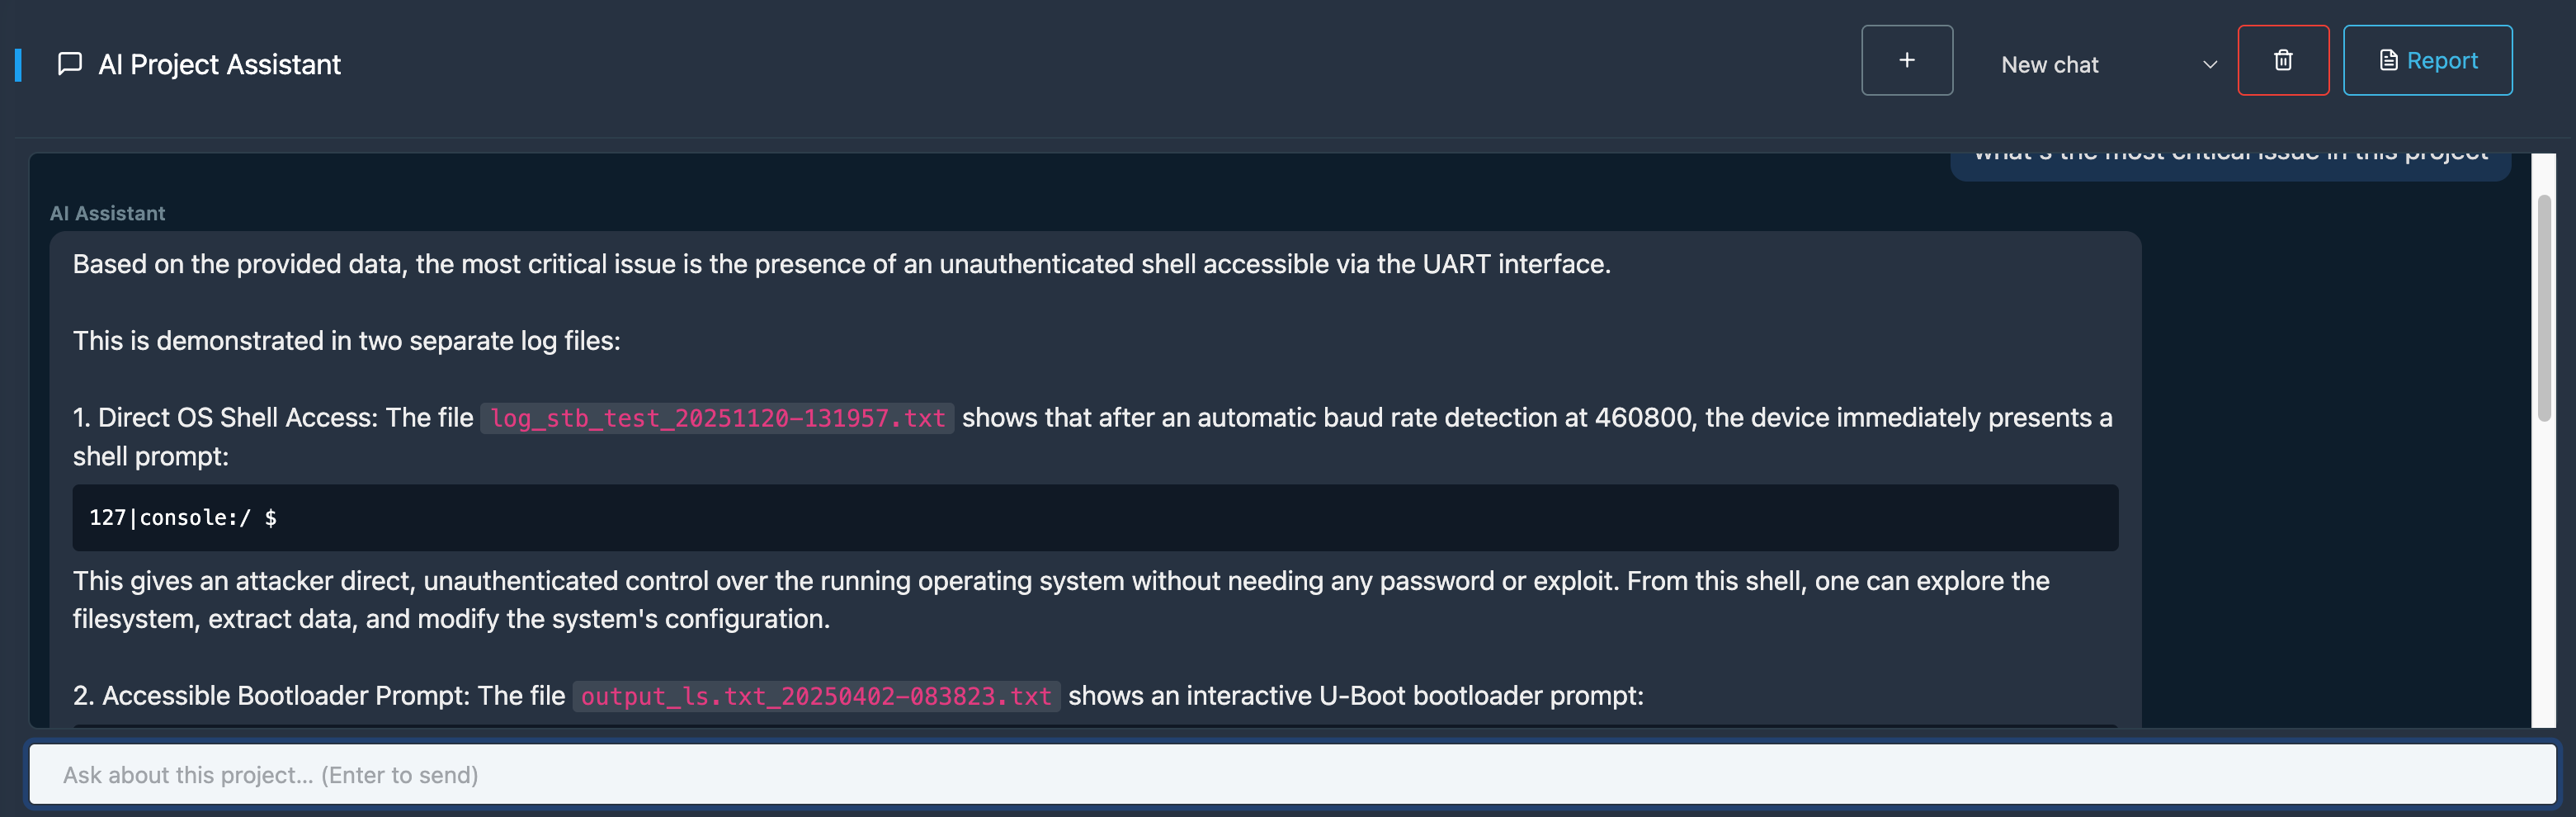Image resolution: width=2576 pixels, height=817 pixels.
Task: Click the "AI Project Assistant" panel title
Action: click(219, 65)
